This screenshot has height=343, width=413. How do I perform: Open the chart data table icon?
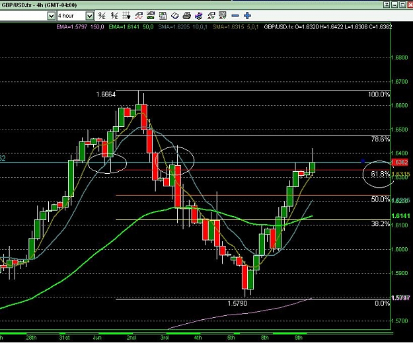point(163,16)
